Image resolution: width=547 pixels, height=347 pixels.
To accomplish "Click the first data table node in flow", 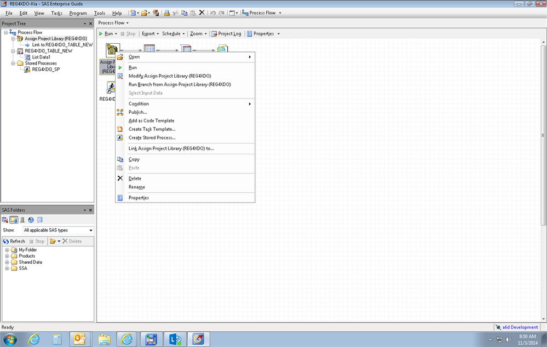I will pos(149,48).
